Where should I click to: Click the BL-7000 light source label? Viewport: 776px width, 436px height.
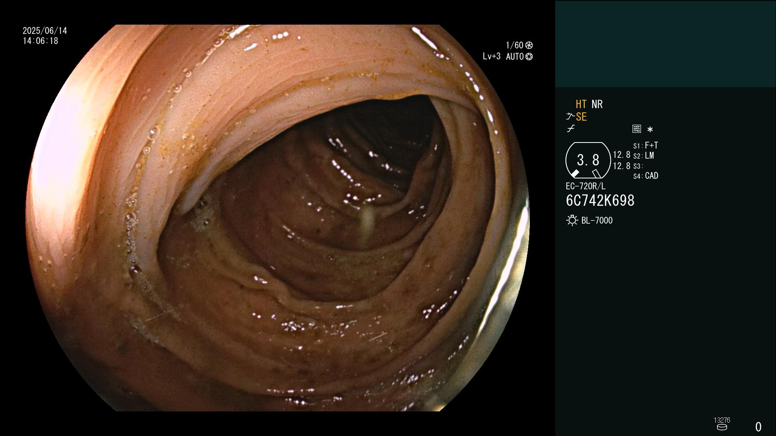coord(597,220)
